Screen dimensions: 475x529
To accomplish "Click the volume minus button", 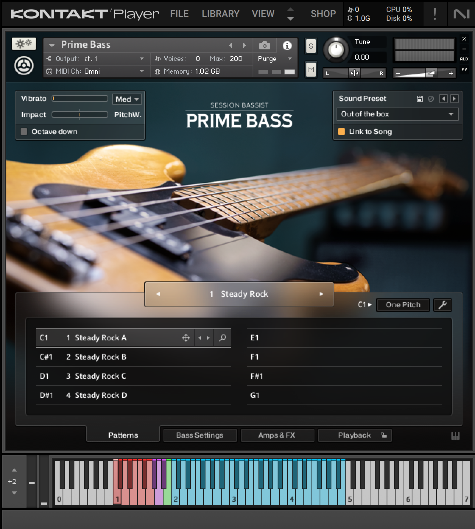I will [397, 73].
